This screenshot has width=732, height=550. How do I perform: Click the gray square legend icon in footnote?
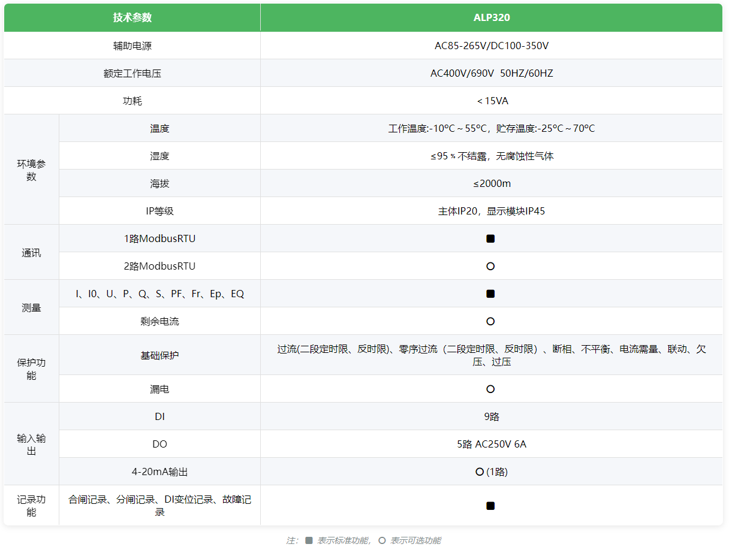[x=309, y=540]
